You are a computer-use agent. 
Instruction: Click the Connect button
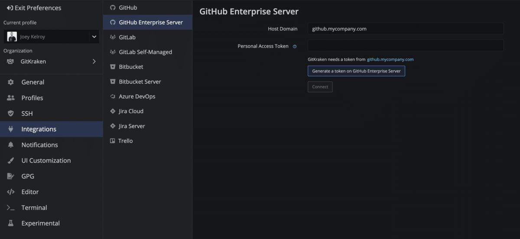pos(320,87)
